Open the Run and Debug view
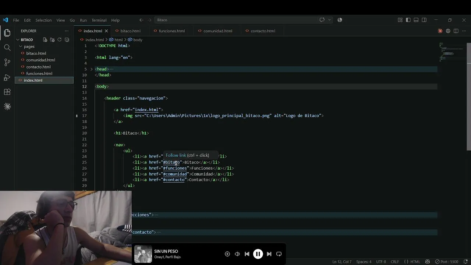The image size is (471, 265). [7, 77]
